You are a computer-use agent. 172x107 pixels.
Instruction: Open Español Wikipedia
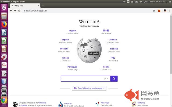click(65, 40)
